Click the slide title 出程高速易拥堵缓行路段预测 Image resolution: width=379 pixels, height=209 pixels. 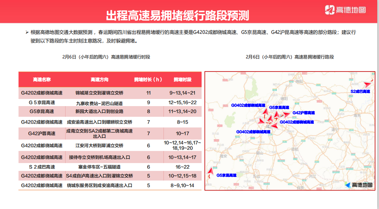[177, 16]
